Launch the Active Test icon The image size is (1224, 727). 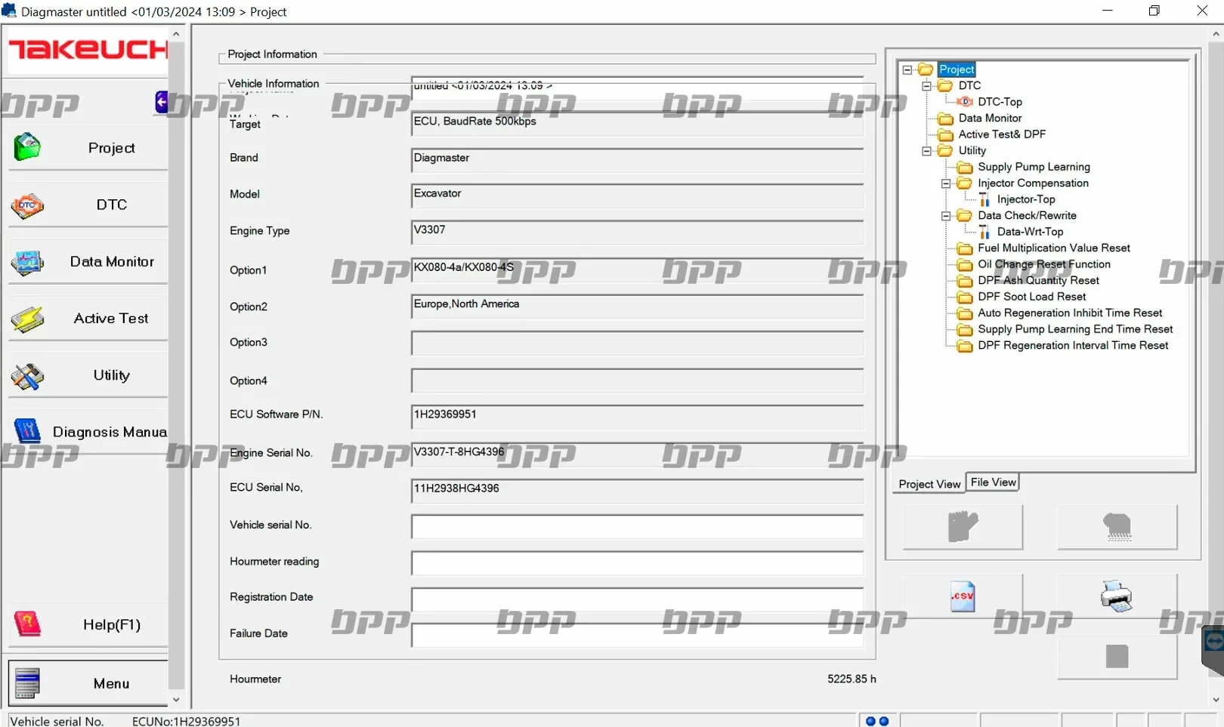click(27, 319)
